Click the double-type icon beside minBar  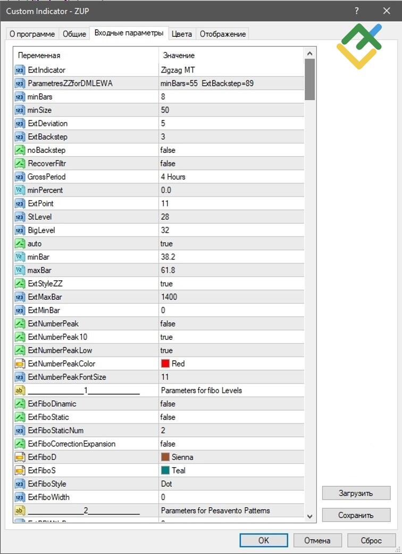pyautogui.click(x=20, y=257)
